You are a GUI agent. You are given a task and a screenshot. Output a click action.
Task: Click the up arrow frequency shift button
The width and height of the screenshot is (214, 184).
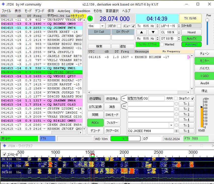[142, 32]
